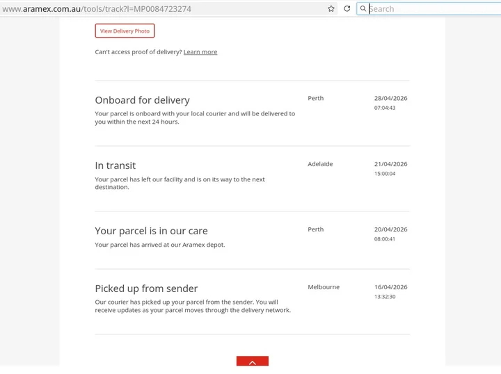Image resolution: width=501 pixels, height=374 pixels.
Task: Select the 16/04/2026 pickup date
Action: tap(391, 287)
